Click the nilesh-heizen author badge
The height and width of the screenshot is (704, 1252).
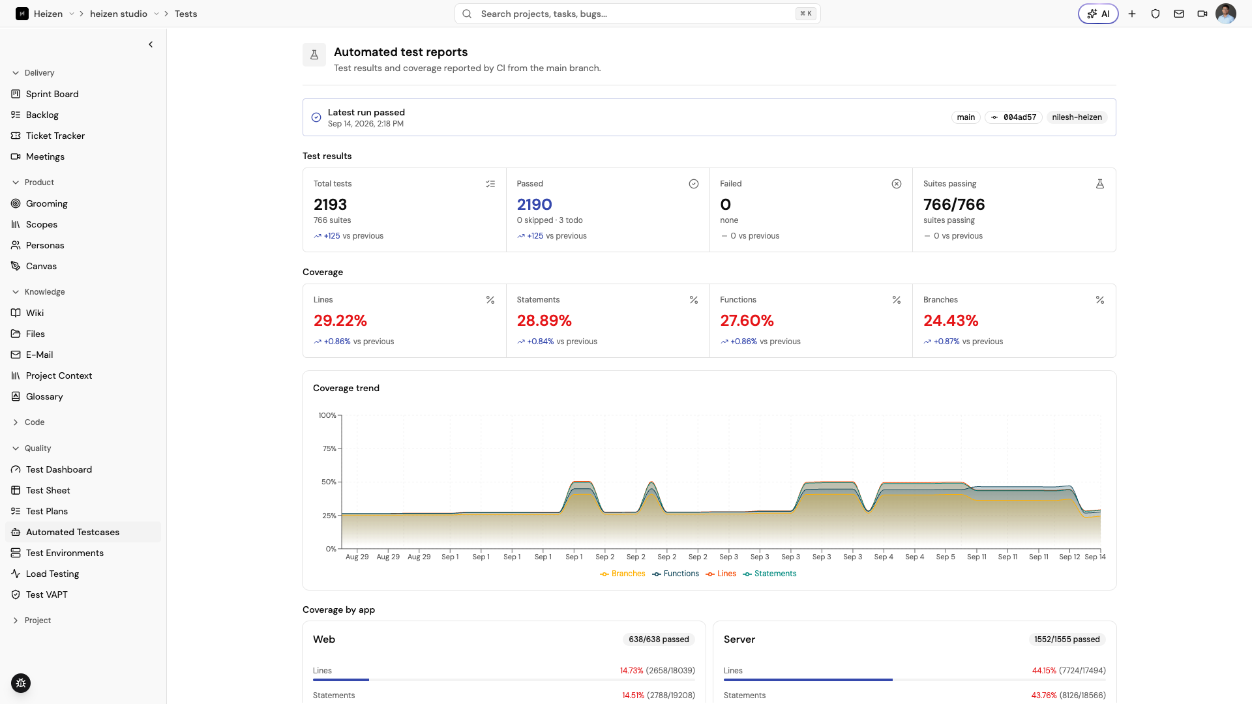coord(1077,117)
